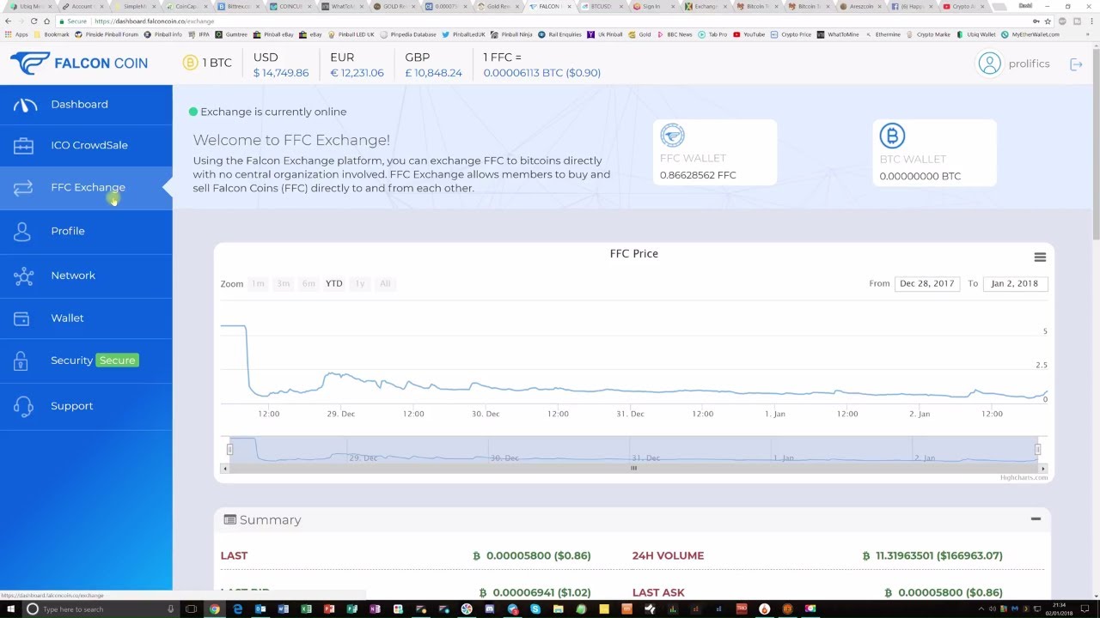This screenshot has height=618, width=1100.
Task: Select the All zoom range
Action: point(385,283)
